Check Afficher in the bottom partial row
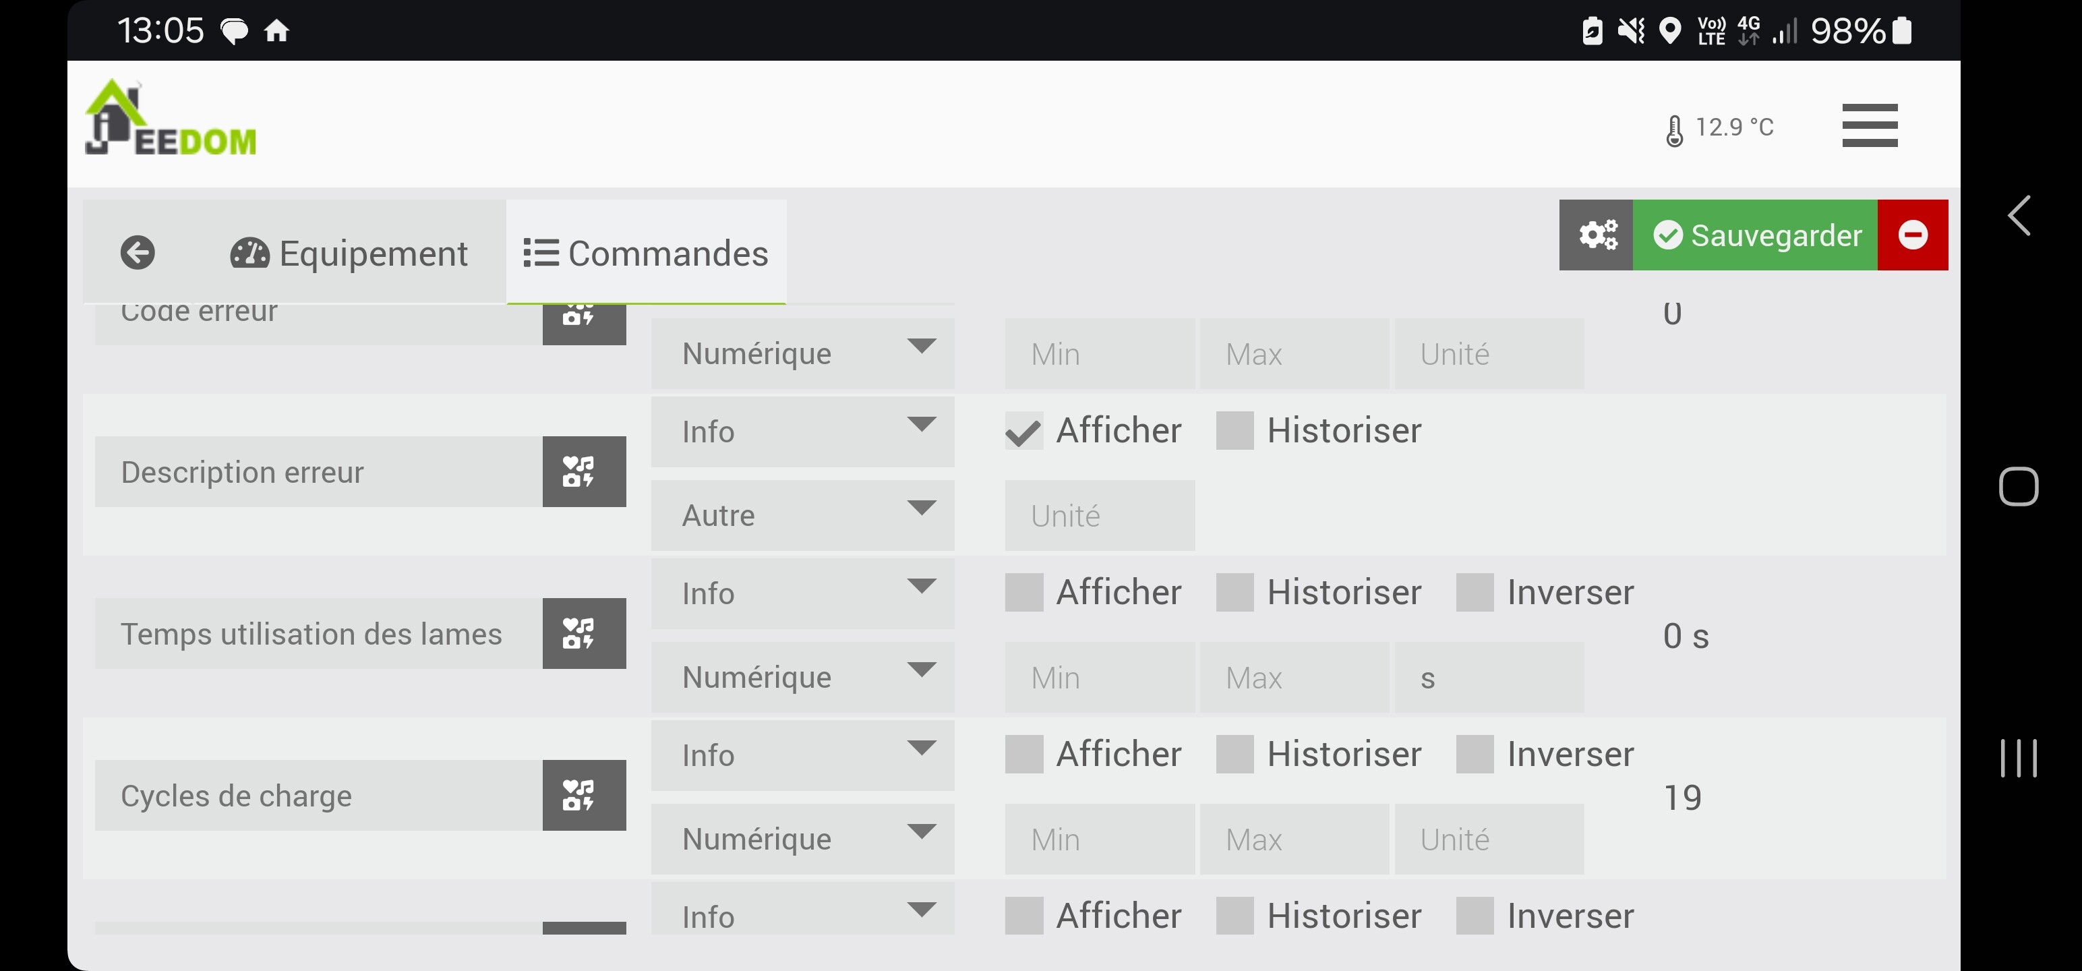 [1023, 915]
